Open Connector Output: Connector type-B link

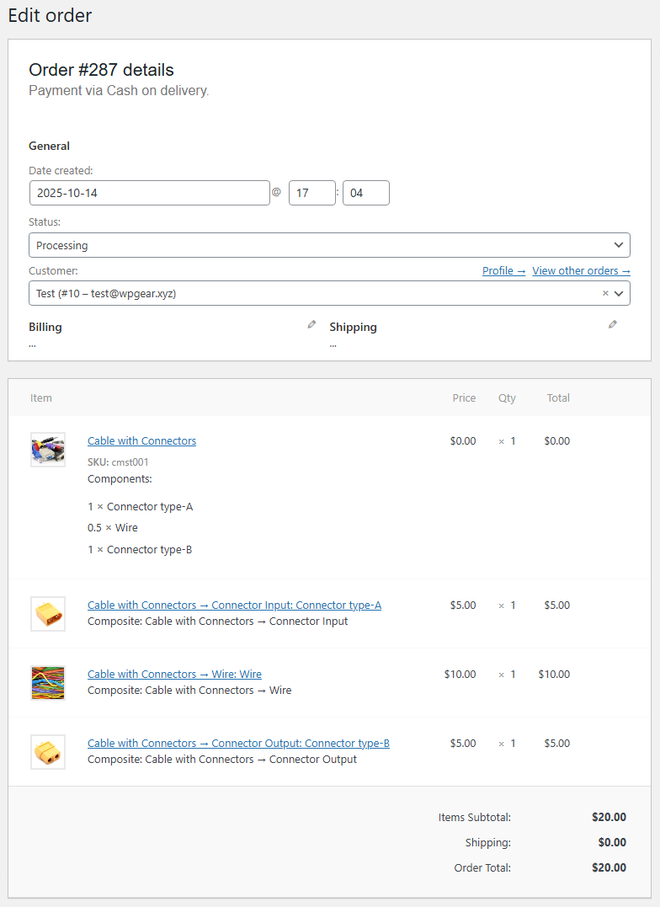click(x=238, y=743)
